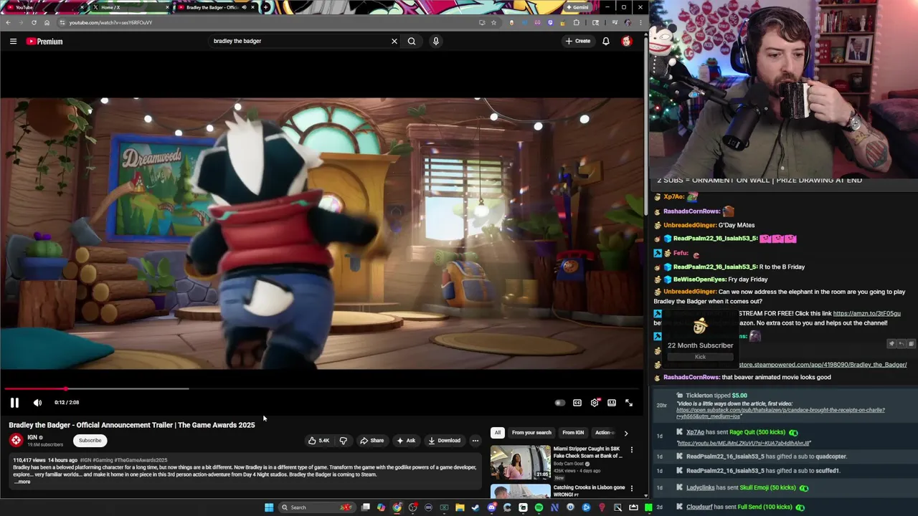Image resolution: width=918 pixels, height=516 pixels.
Task: Open YouTube guide hamburger menu
Action: pos(13,41)
